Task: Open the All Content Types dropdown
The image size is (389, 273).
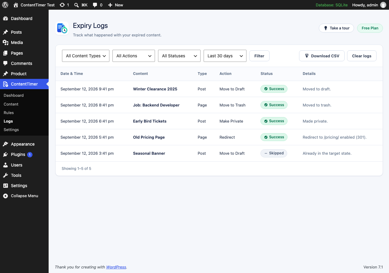Action: (86, 56)
